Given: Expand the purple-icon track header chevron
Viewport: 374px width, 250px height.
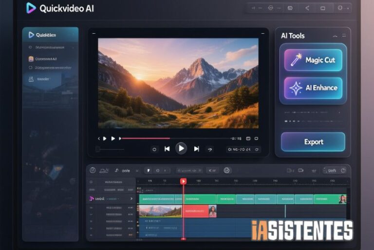Looking at the screenshot, I should click(x=131, y=199).
